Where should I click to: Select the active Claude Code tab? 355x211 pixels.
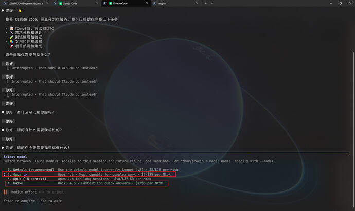point(126,4)
